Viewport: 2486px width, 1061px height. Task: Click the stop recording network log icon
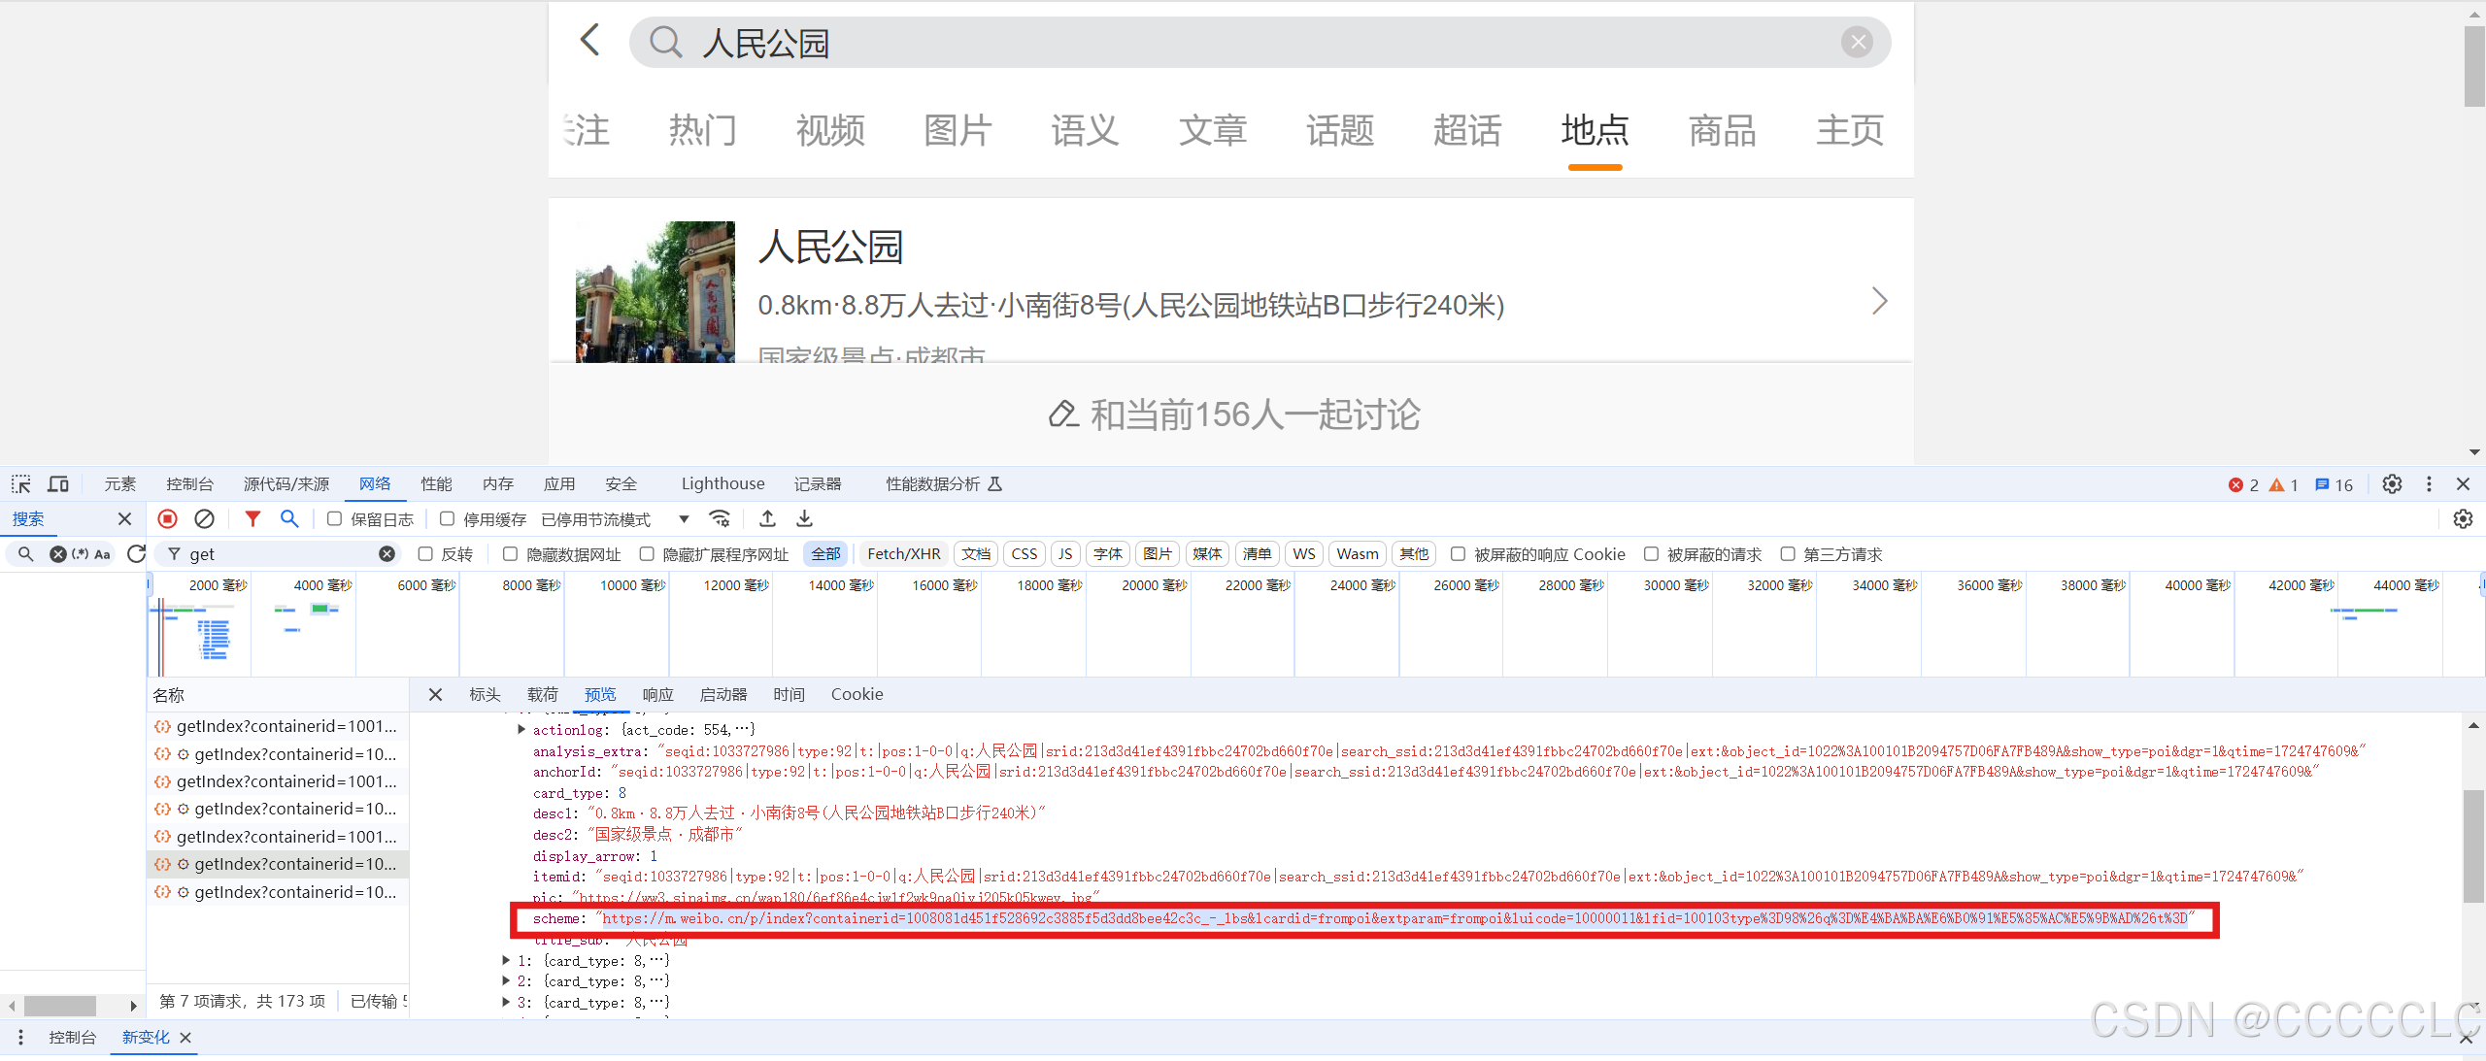pyautogui.click(x=167, y=519)
